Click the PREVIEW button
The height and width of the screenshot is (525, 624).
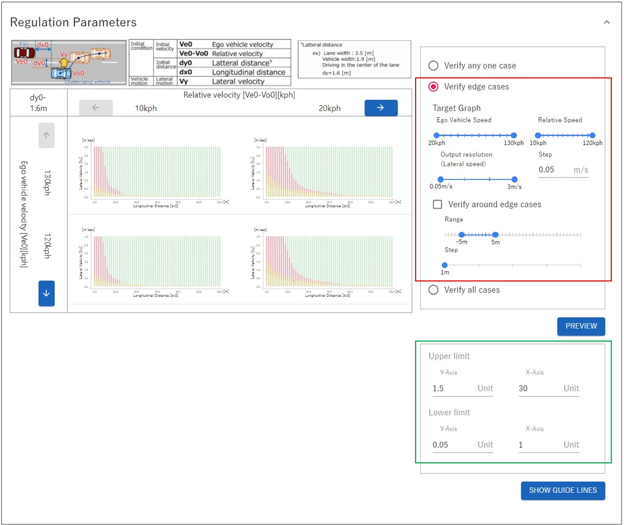click(581, 326)
